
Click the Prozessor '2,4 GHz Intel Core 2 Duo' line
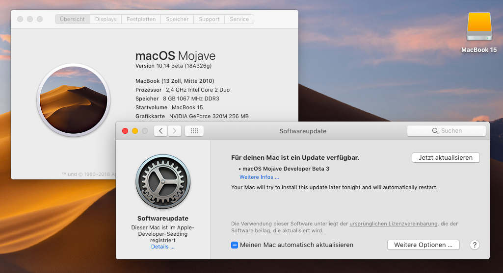click(183, 90)
